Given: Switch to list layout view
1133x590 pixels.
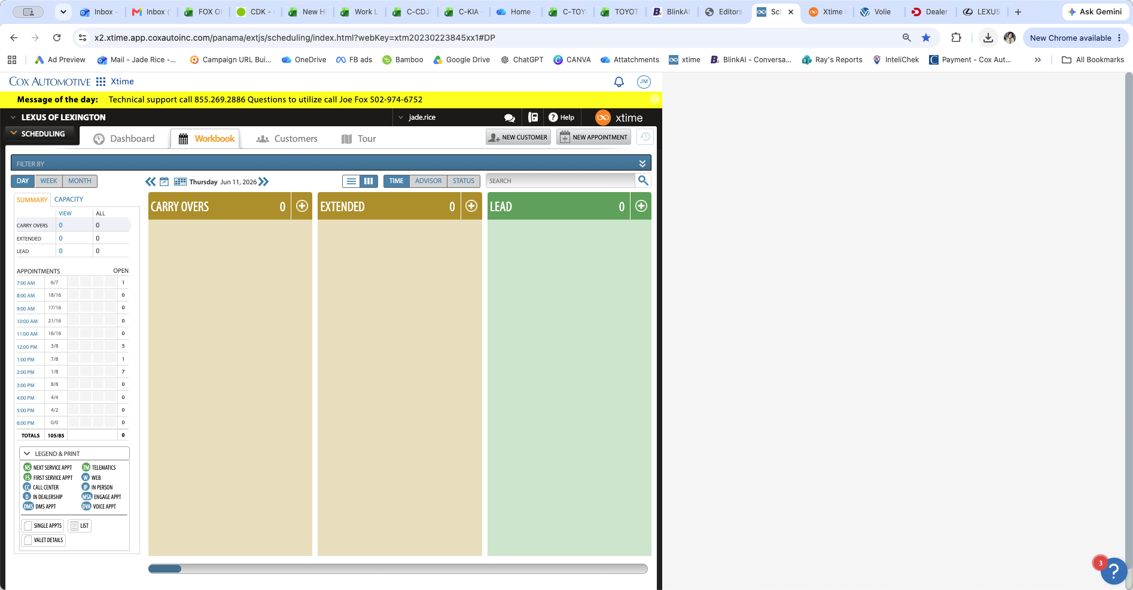Looking at the screenshot, I should point(352,181).
